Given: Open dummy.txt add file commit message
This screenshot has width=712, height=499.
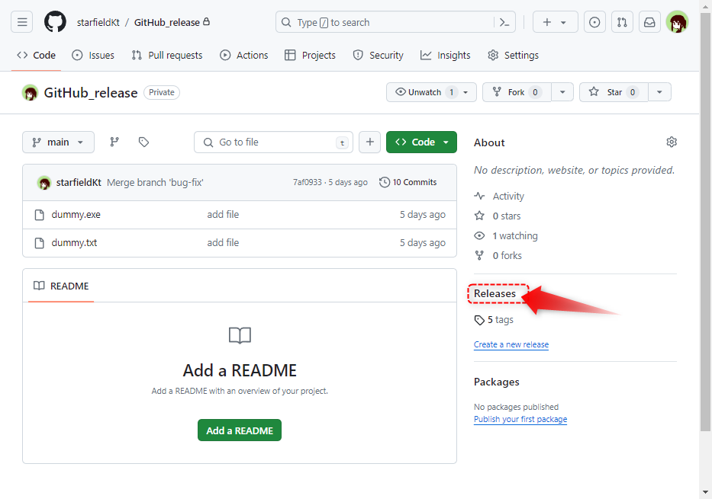Looking at the screenshot, I should click(x=223, y=243).
